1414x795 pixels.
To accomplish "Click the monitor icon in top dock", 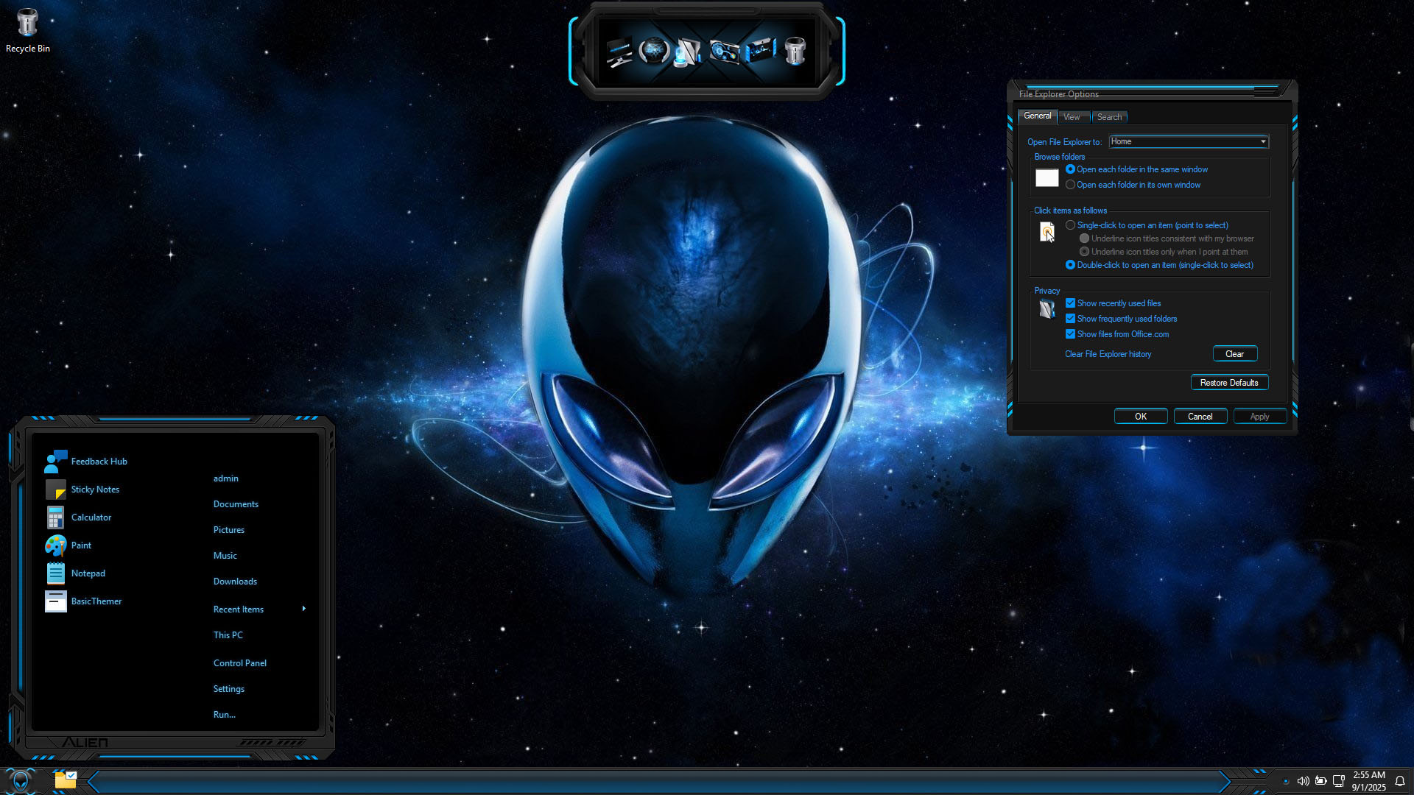I will tap(619, 52).
